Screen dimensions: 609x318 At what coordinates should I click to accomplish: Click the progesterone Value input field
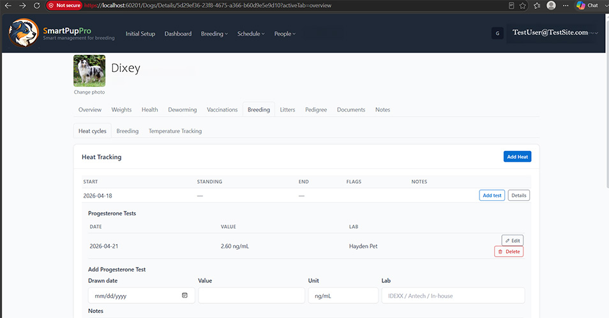252,296
